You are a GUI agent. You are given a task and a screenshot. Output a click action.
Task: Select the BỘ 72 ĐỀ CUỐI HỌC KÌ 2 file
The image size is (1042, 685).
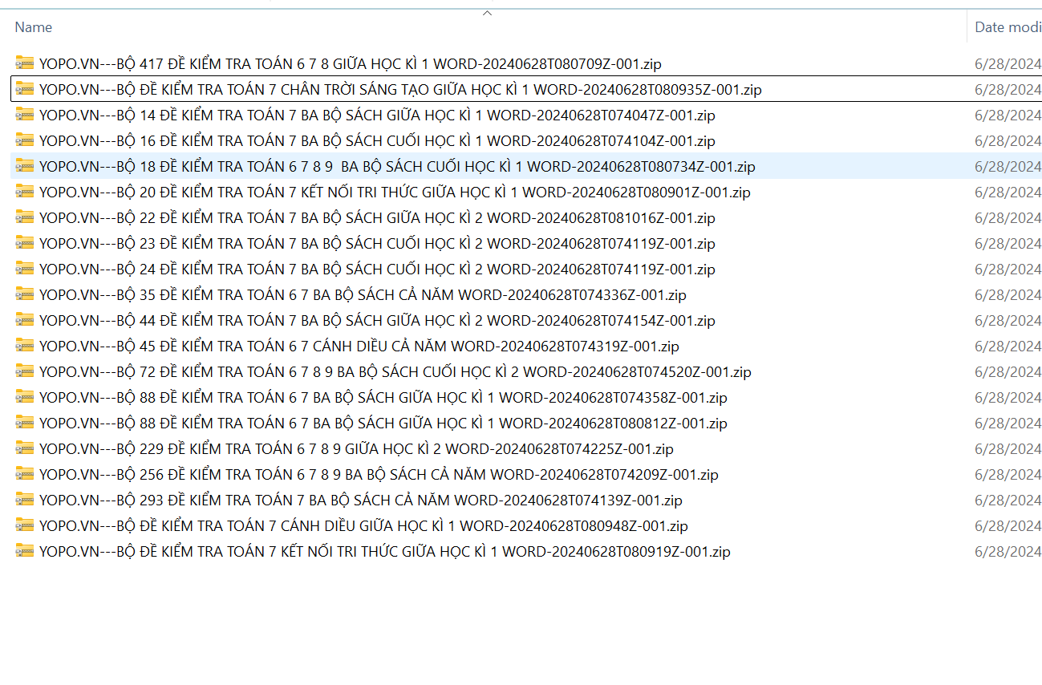[x=395, y=372]
